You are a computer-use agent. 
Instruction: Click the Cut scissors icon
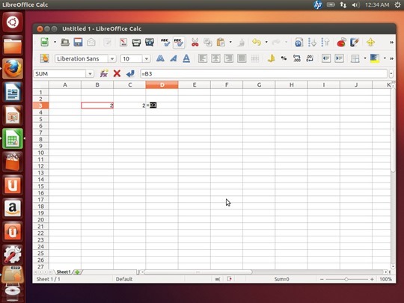195,42
